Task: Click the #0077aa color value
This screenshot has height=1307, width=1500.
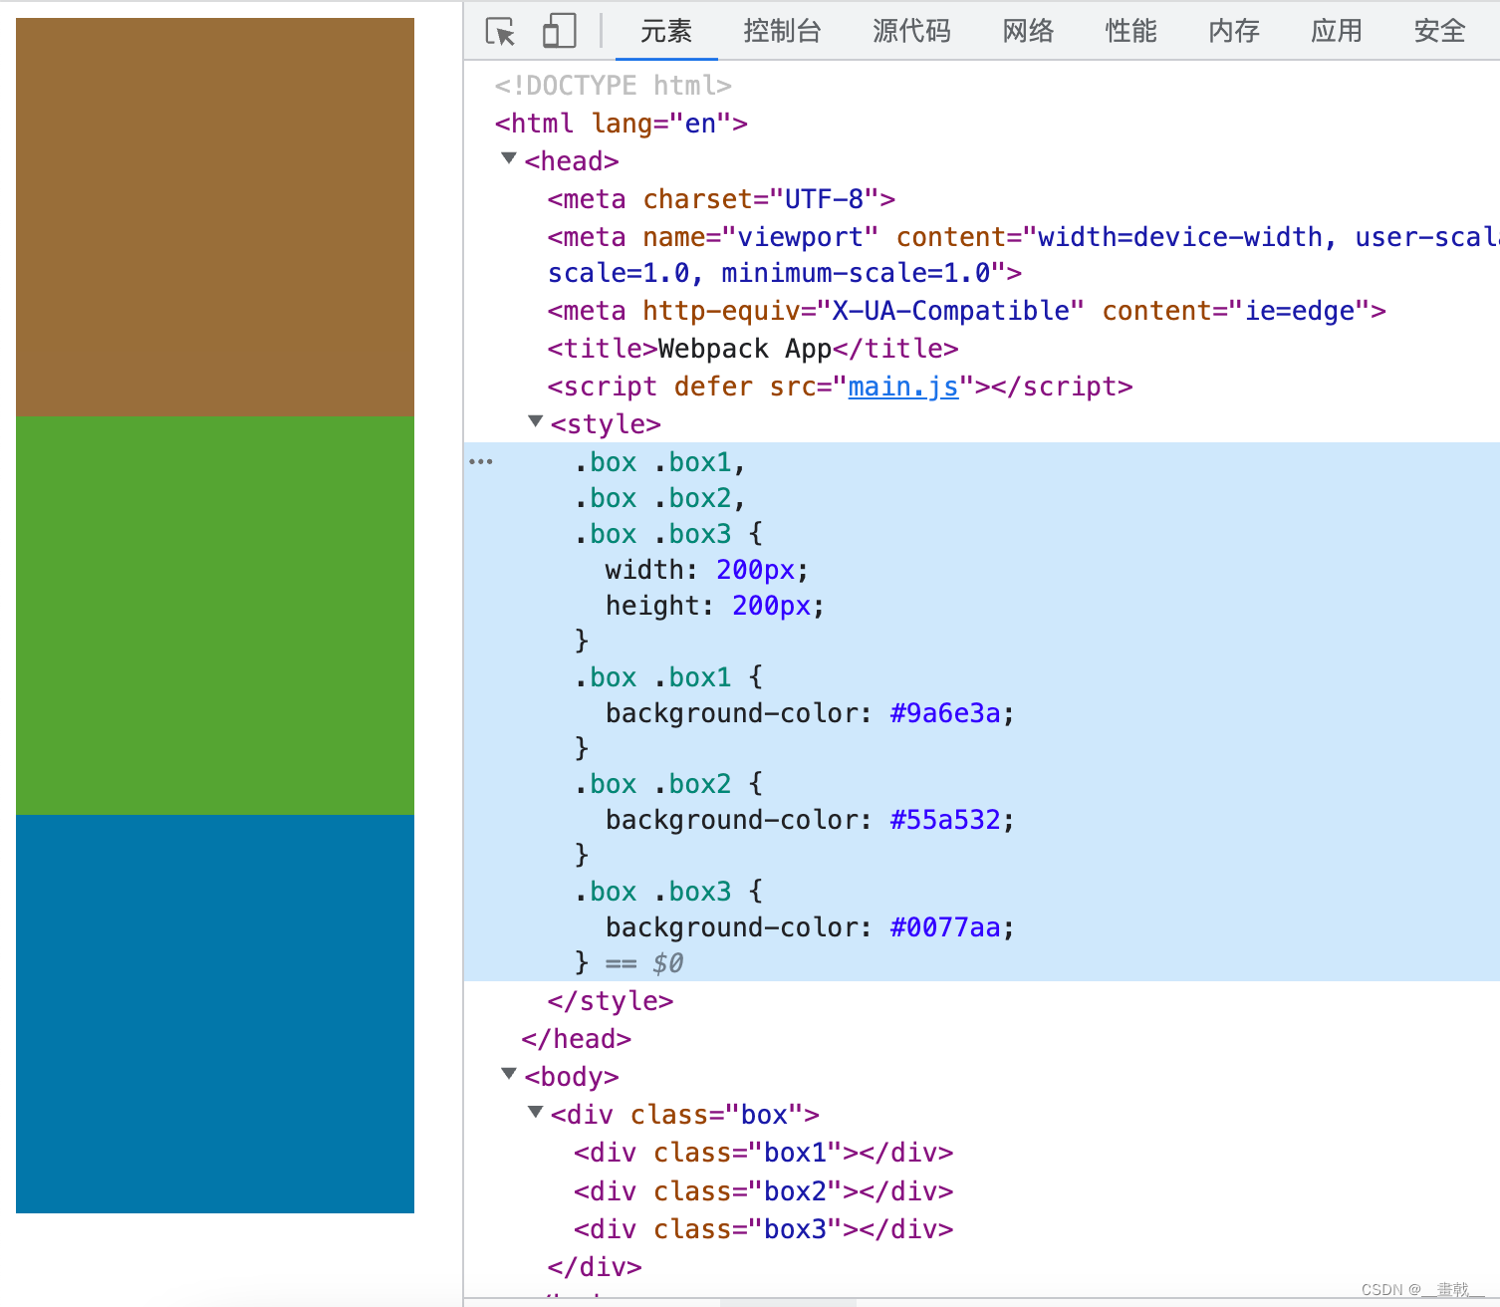Action: click(945, 927)
